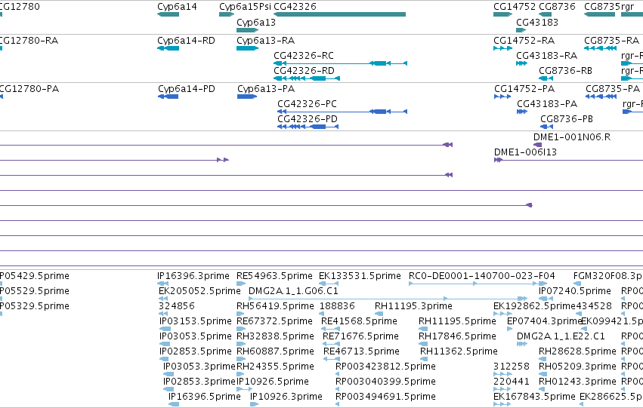643x408 pixels.
Task: Select the RP003494691.5prime label
Action: tap(385, 397)
